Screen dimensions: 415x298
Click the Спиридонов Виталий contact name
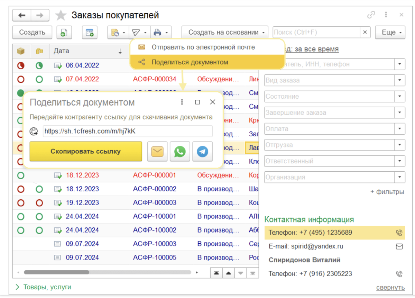point(304,260)
